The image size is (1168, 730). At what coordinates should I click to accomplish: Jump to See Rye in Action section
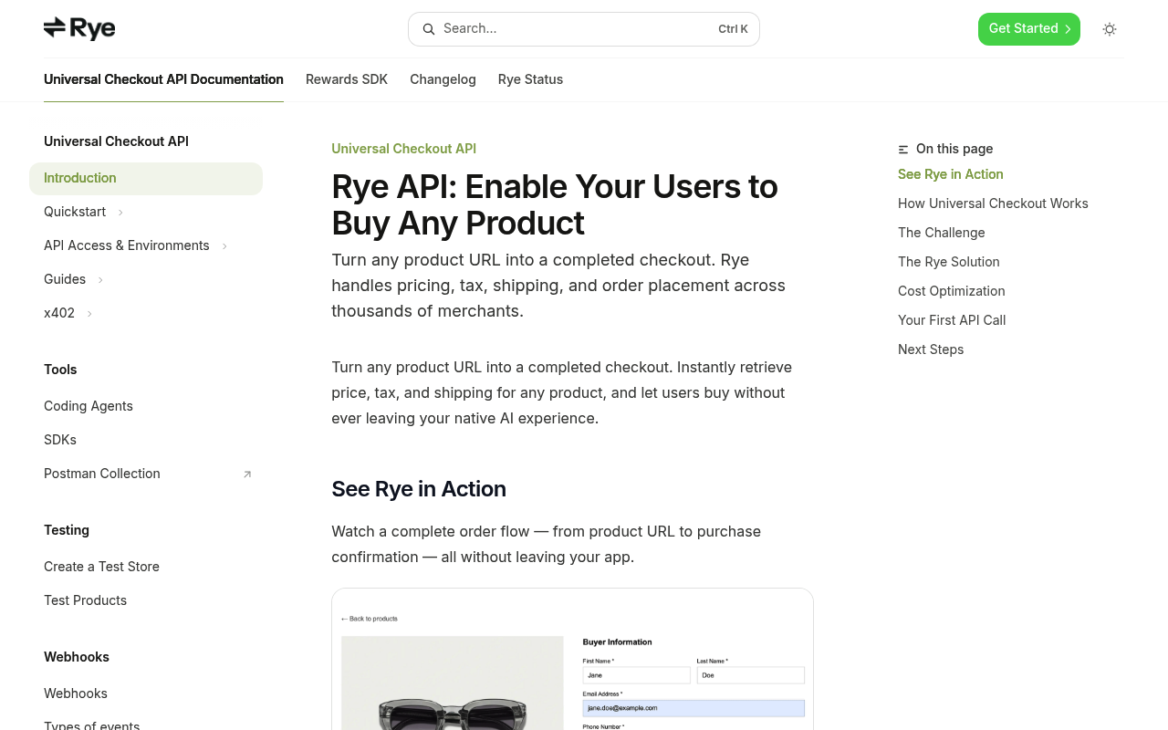tap(951, 174)
